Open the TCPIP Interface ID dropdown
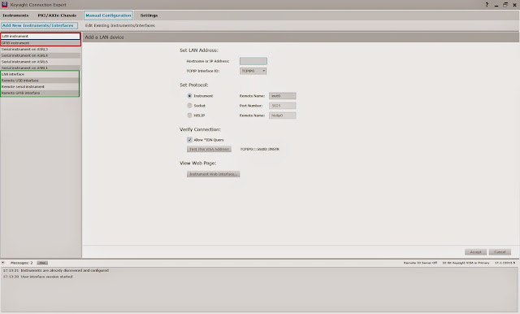The height and width of the screenshot is (314, 520). tap(253, 71)
